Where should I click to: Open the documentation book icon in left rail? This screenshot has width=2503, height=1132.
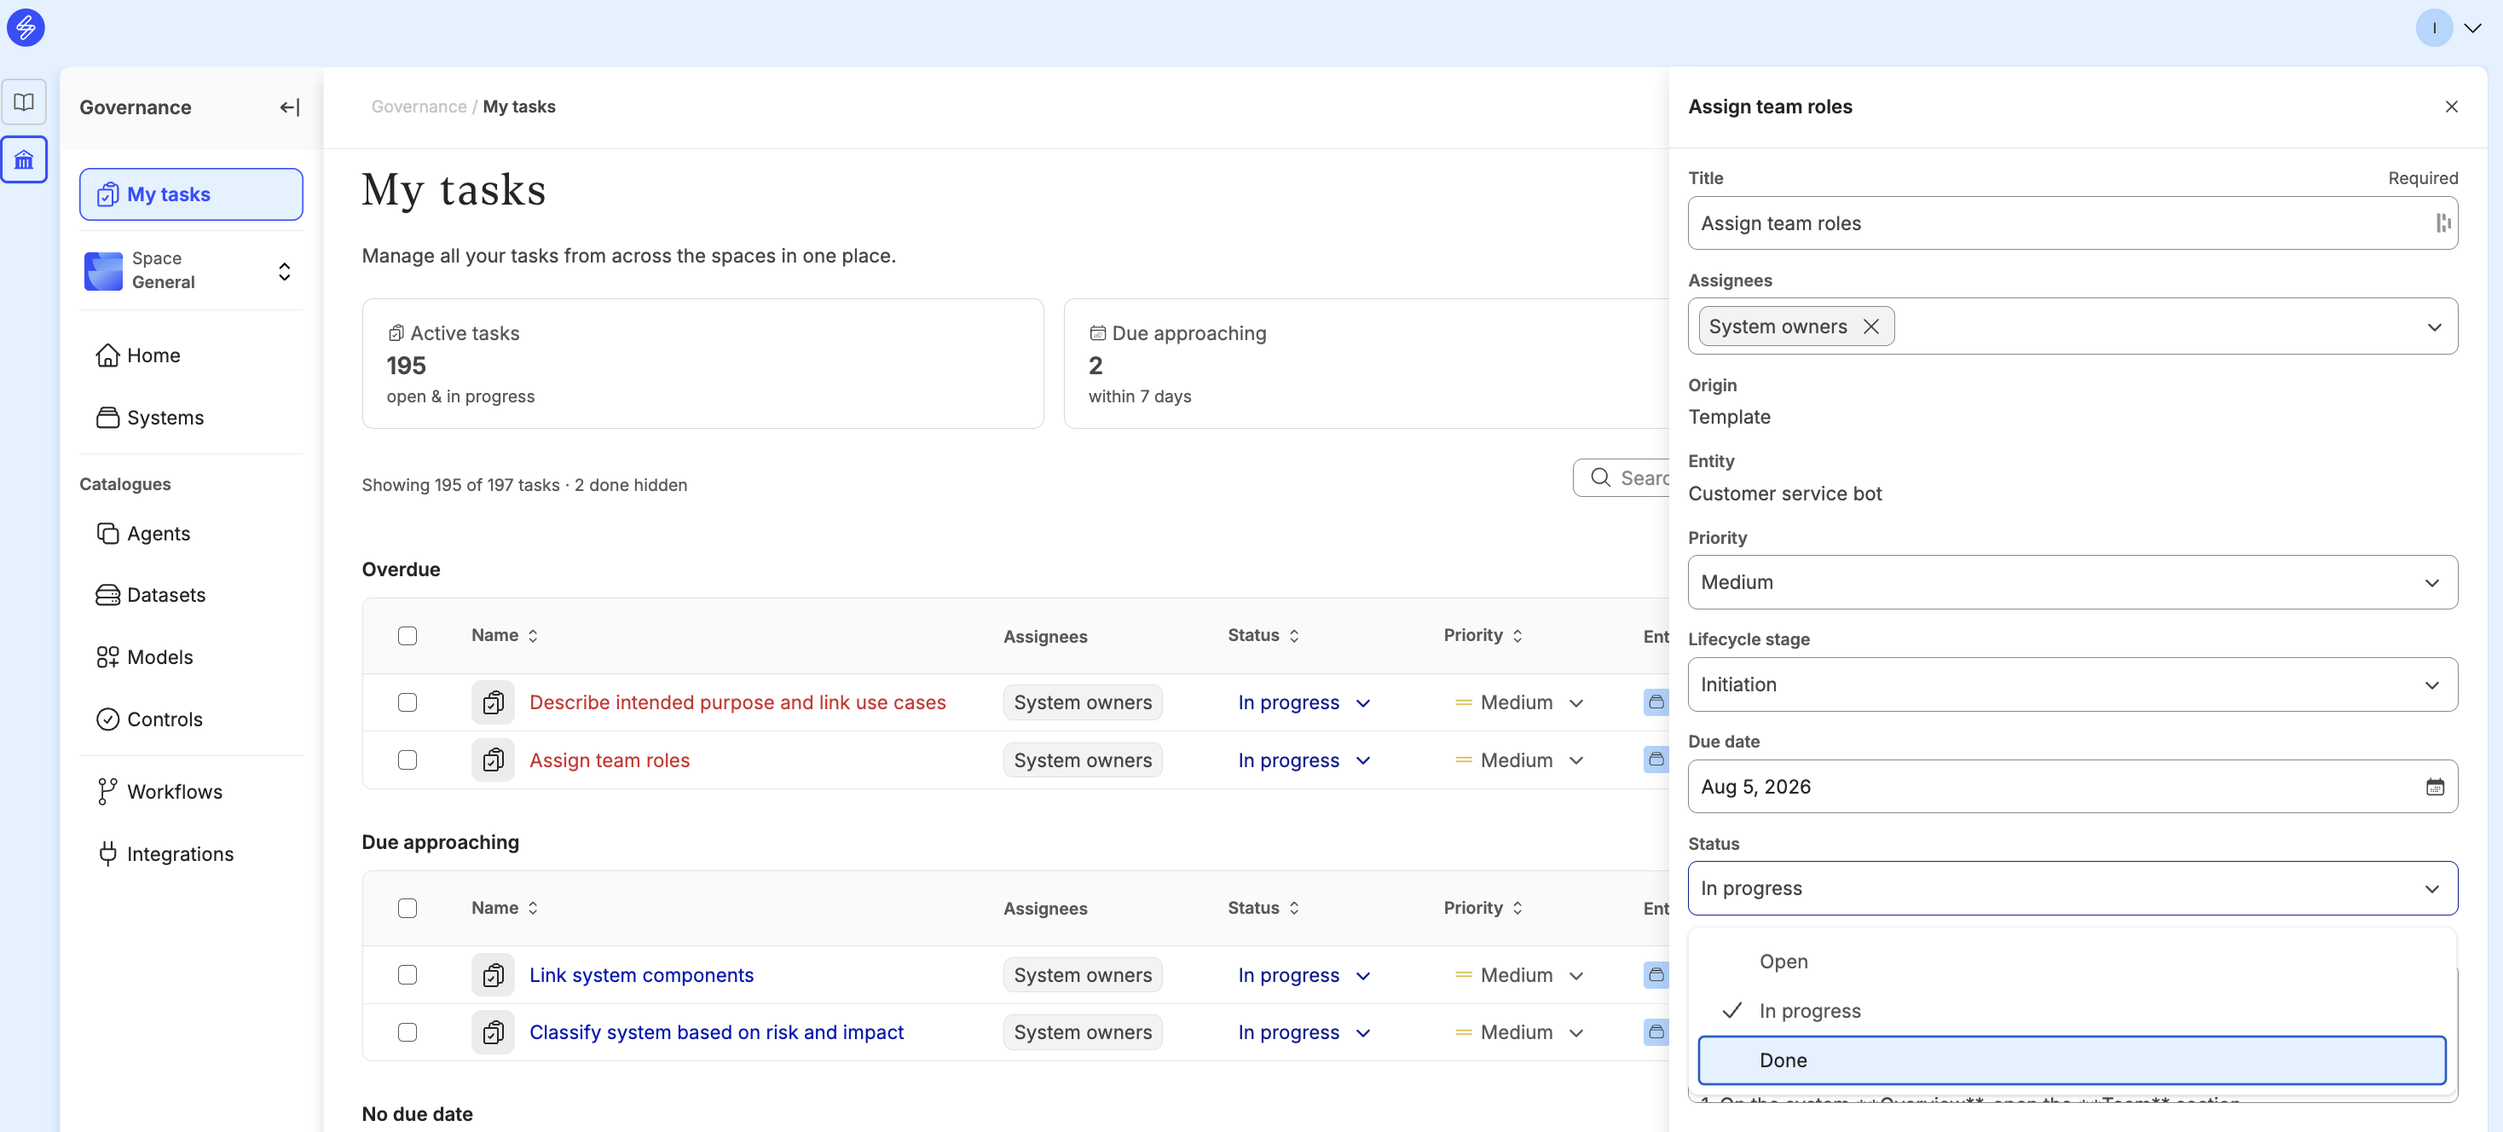pyautogui.click(x=24, y=102)
